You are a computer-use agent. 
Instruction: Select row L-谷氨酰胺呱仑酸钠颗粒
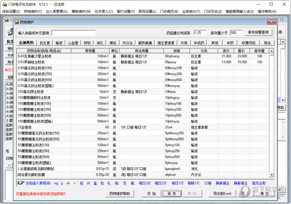pos(143,169)
